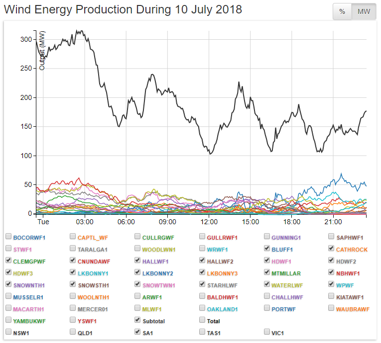Hide the LKBONNY2 series
This screenshot has height=343, width=381.
point(138,273)
